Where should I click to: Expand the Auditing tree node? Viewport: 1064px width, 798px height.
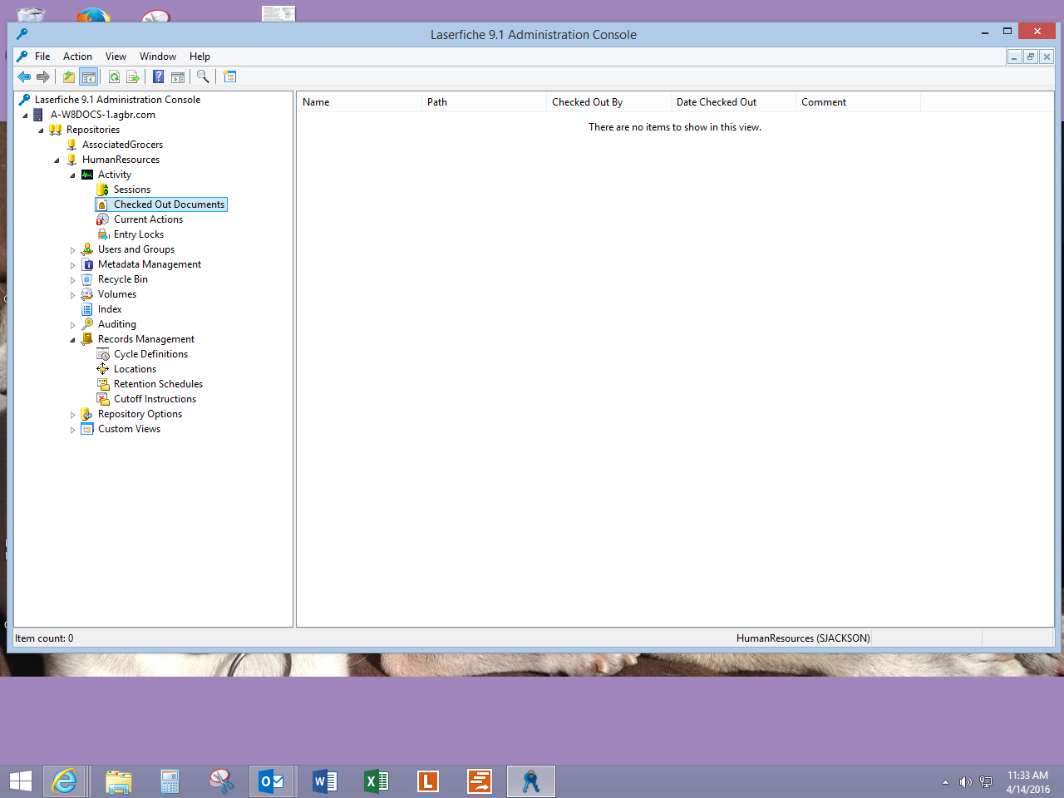(73, 325)
